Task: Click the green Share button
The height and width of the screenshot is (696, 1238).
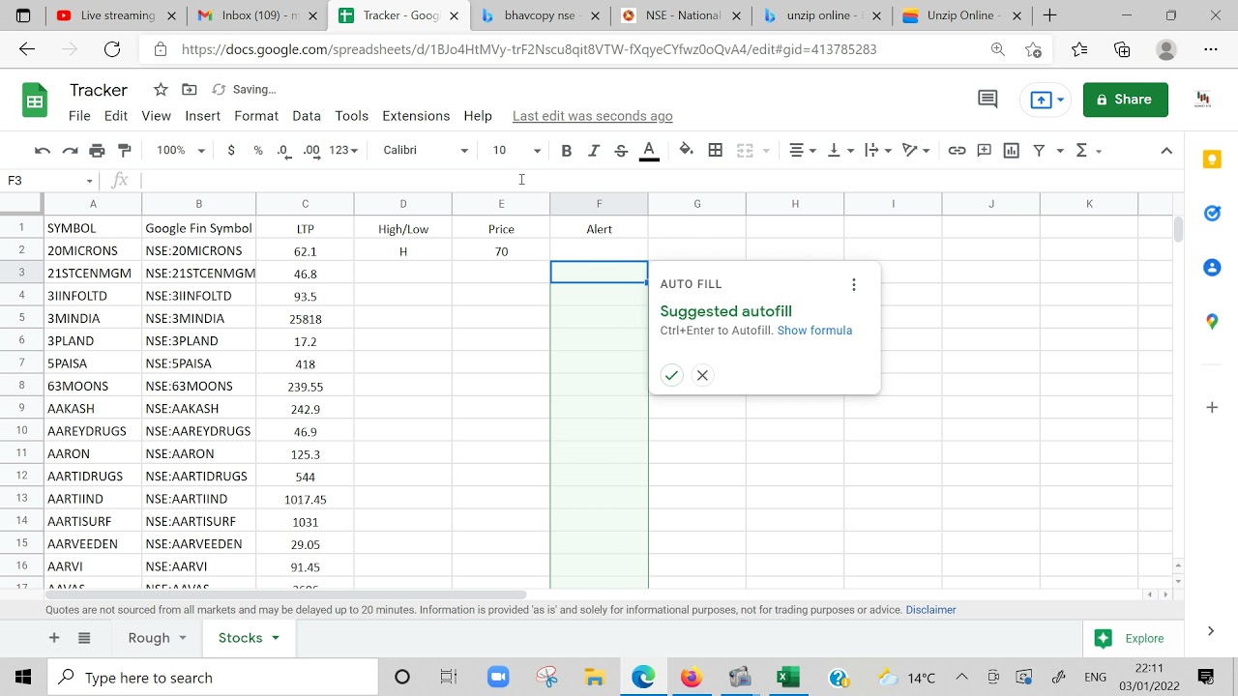Action: tap(1126, 100)
